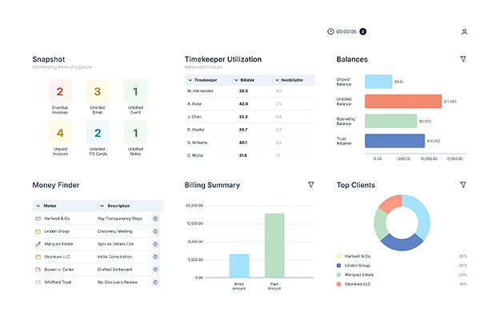Viewport: 480px width, 320px height.
Task: Start timer for Spouse Details Call
Action: [155, 244]
